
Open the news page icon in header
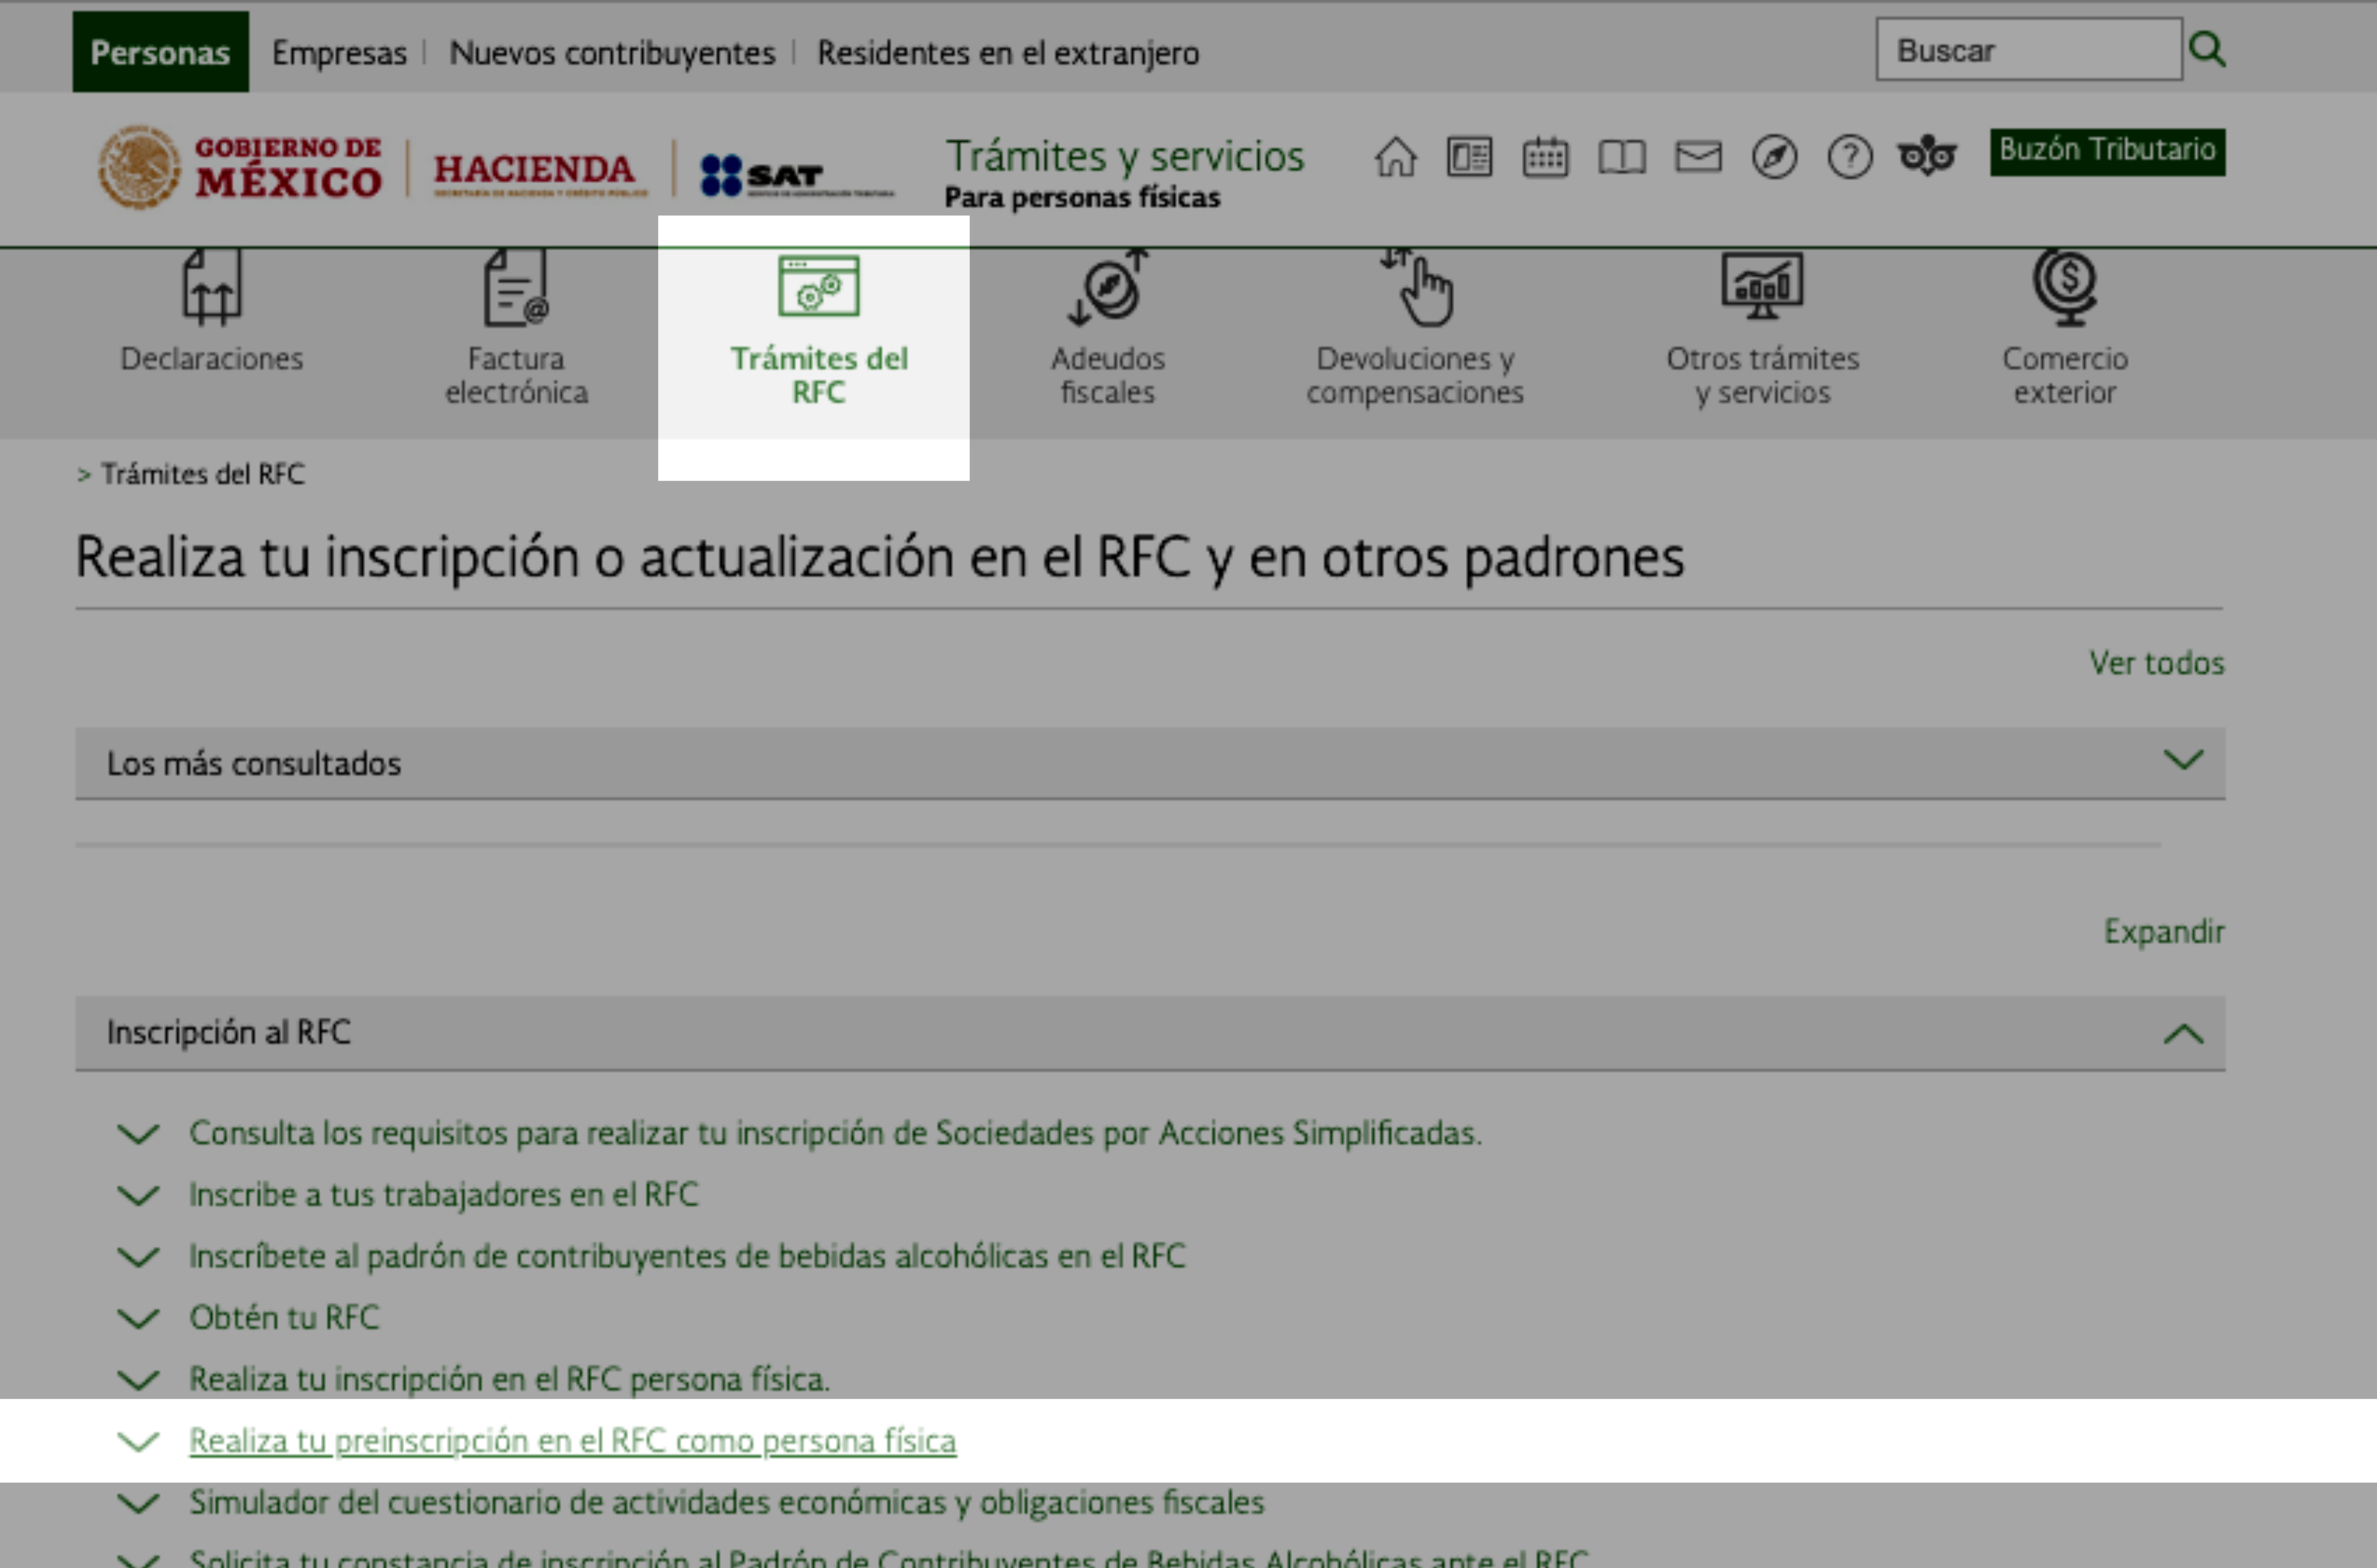(1469, 157)
